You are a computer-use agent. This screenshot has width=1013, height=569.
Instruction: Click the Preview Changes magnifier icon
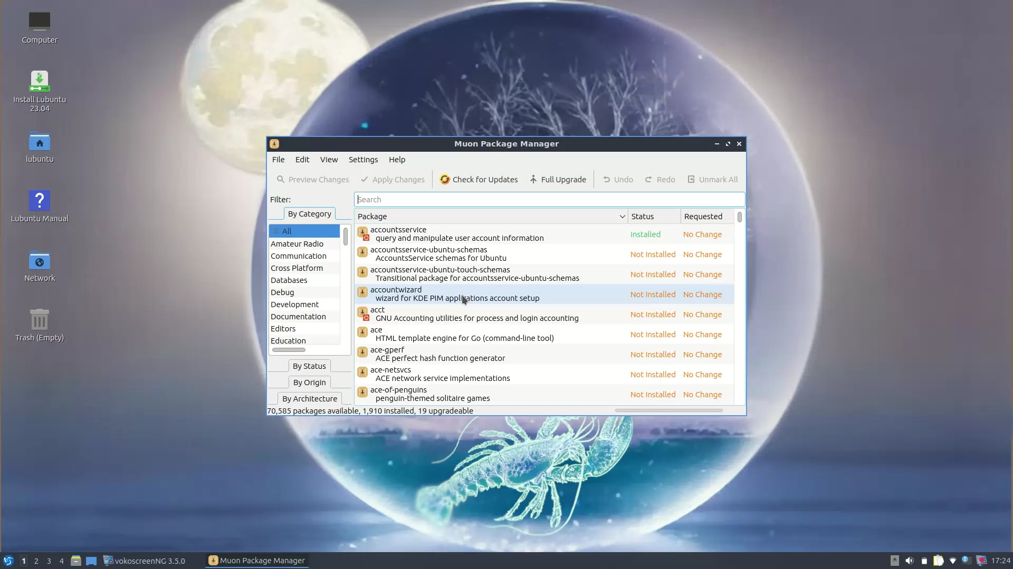(x=282, y=179)
